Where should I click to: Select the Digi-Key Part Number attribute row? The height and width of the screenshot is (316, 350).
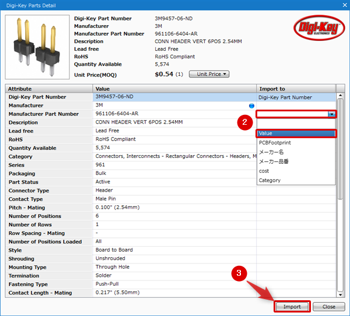(x=49, y=97)
